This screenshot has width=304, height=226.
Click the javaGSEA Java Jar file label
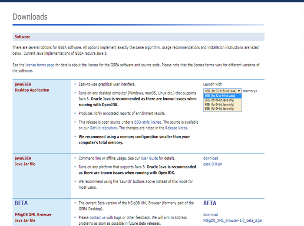click(x=25, y=161)
